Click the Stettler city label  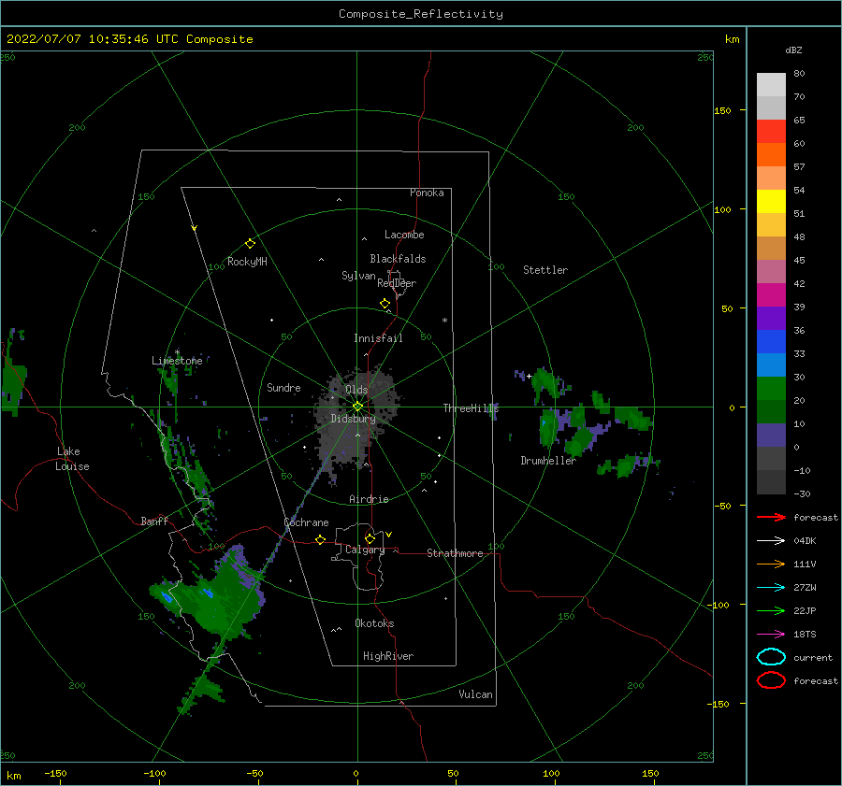point(545,270)
